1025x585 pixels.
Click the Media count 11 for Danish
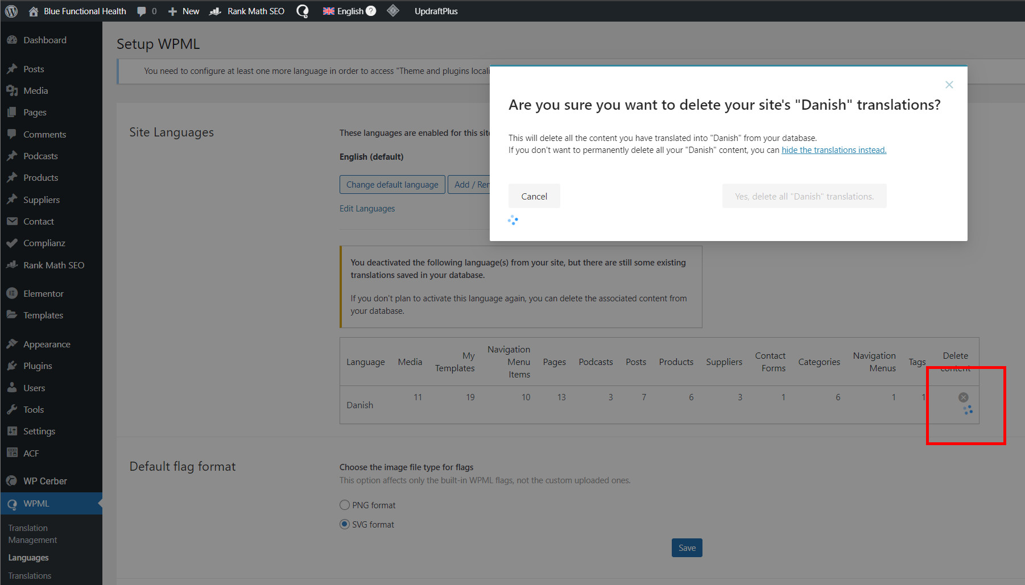pyautogui.click(x=418, y=397)
